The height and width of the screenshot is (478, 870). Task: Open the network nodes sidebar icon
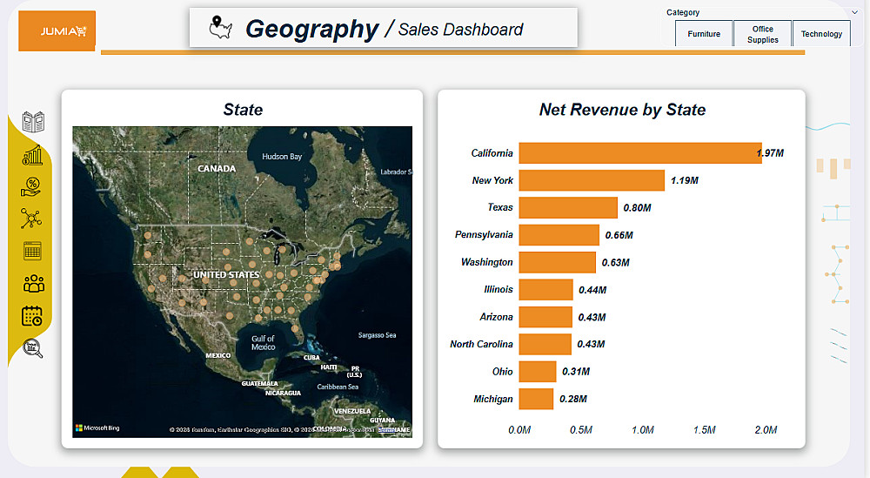pyautogui.click(x=31, y=219)
